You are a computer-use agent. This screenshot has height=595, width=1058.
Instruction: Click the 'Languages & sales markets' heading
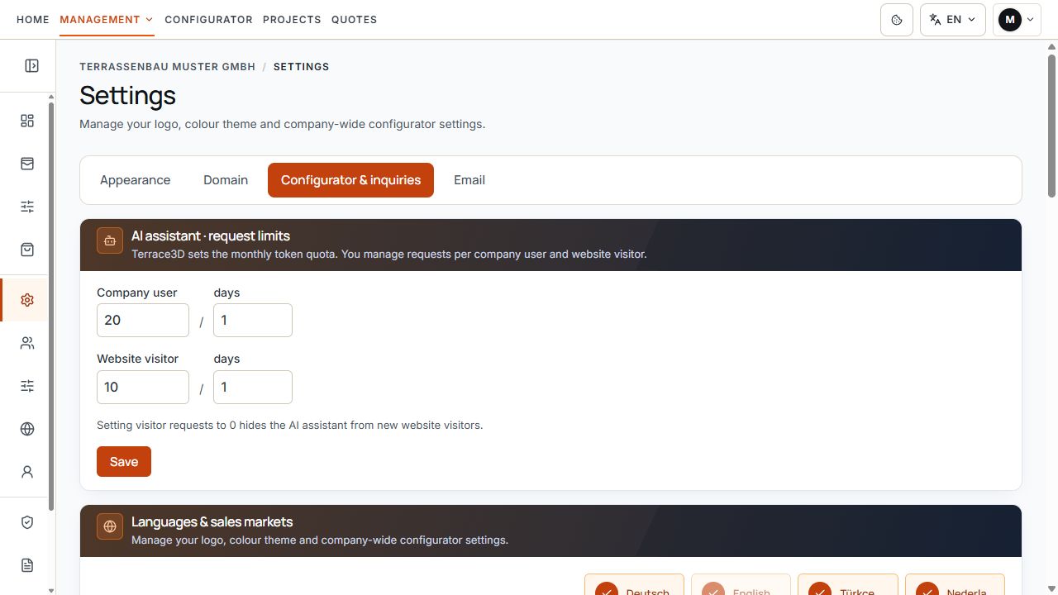(x=212, y=521)
